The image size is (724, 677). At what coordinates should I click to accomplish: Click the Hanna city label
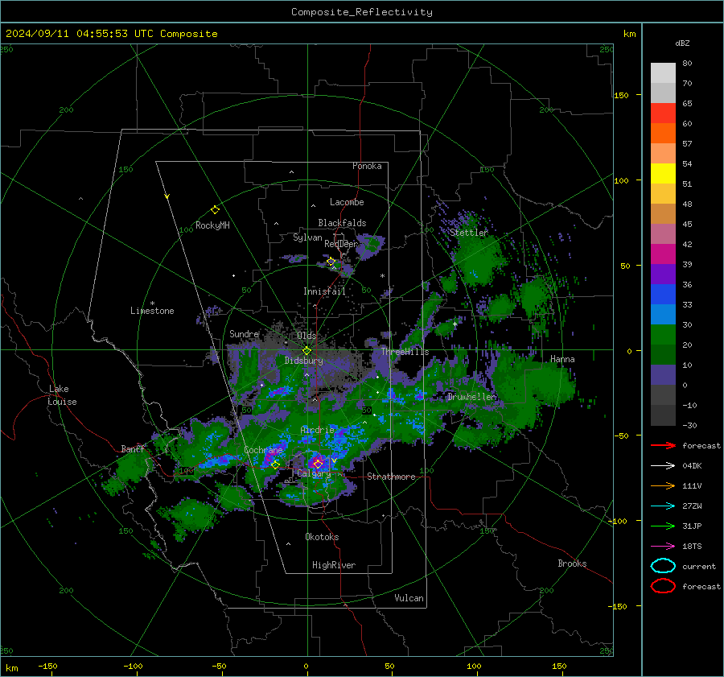pyautogui.click(x=562, y=359)
